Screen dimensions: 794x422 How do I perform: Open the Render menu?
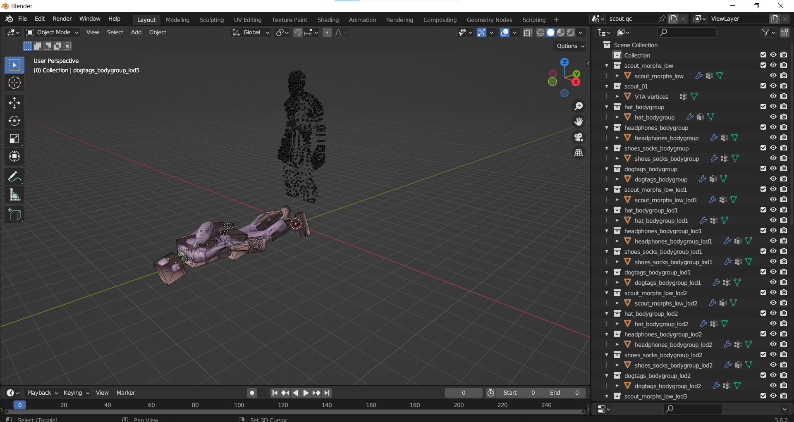point(62,19)
